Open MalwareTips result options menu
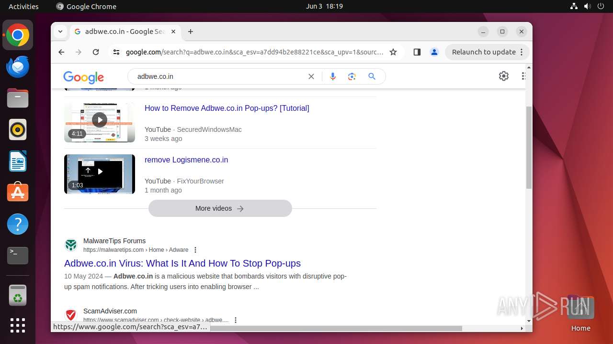 point(195,250)
